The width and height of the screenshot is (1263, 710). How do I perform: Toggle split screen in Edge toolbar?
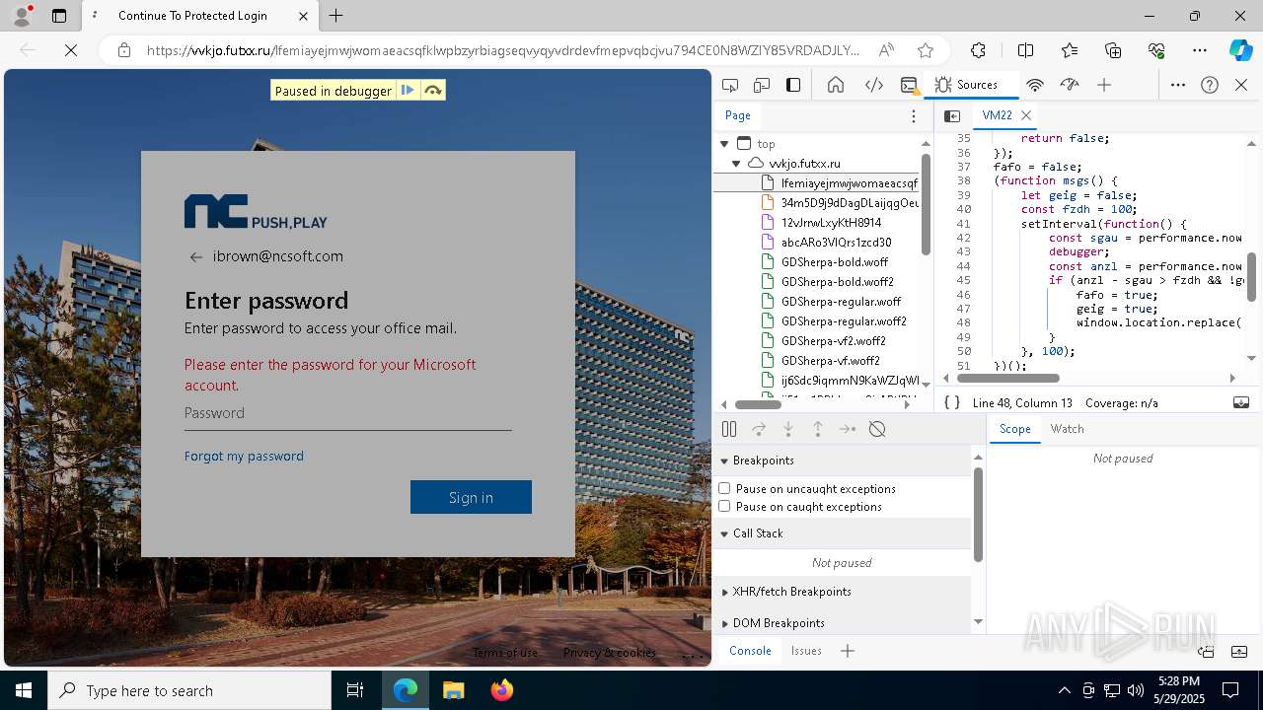[x=1025, y=50]
